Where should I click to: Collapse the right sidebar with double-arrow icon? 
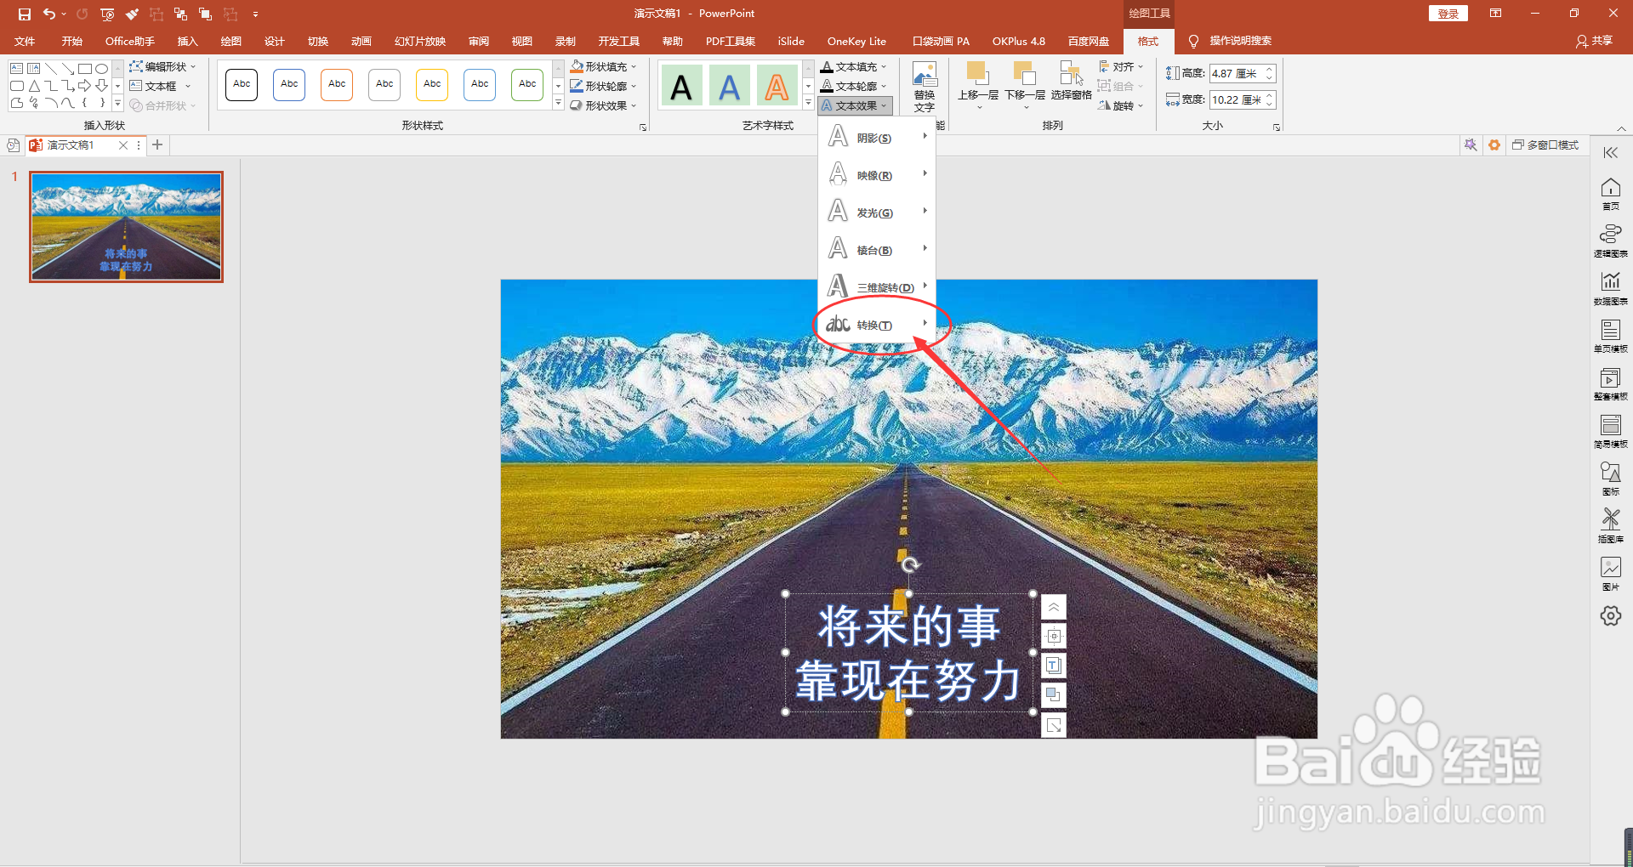[x=1611, y=153]
